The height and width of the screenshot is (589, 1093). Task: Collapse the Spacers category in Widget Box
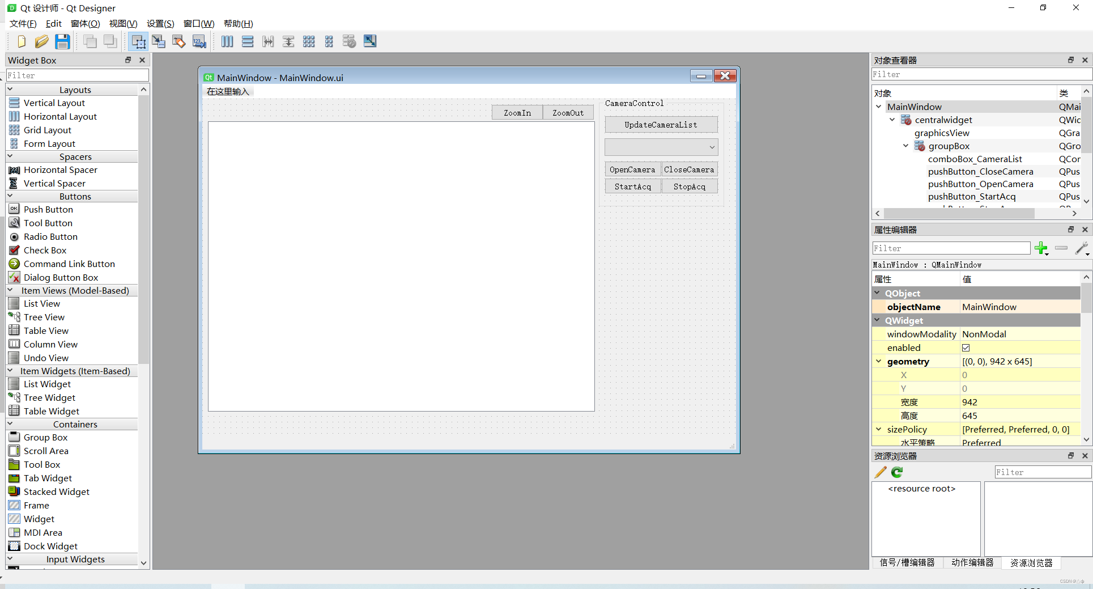tap(10, 156)
